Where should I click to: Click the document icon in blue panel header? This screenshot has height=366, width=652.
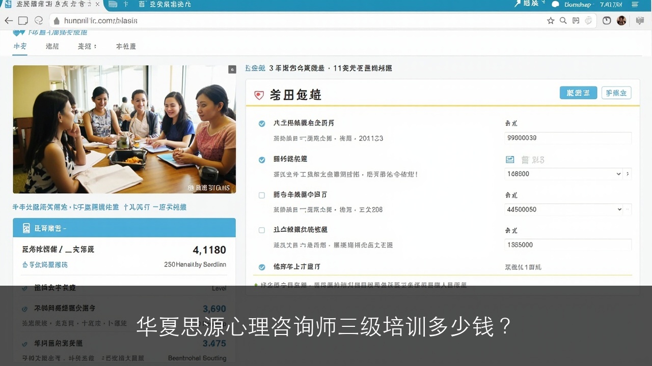[26, 228]
